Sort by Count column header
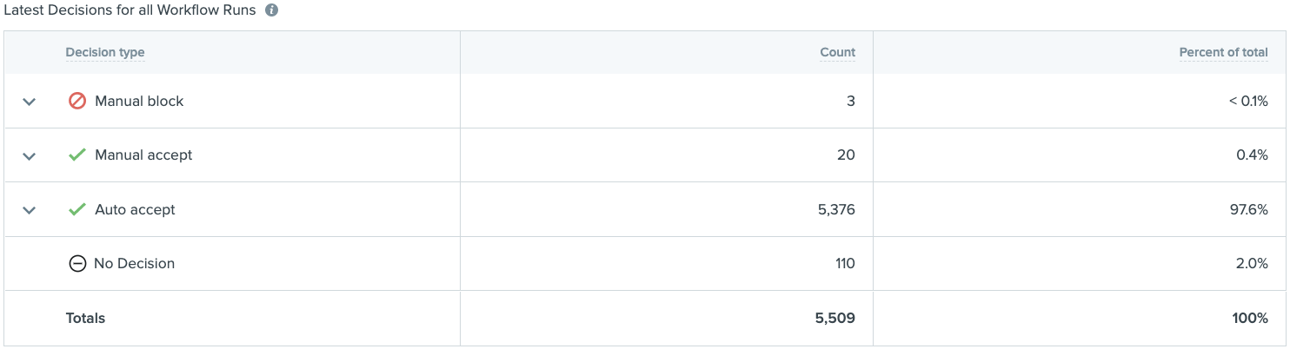Screen dimensions: 1290x349 click(837, 52)
